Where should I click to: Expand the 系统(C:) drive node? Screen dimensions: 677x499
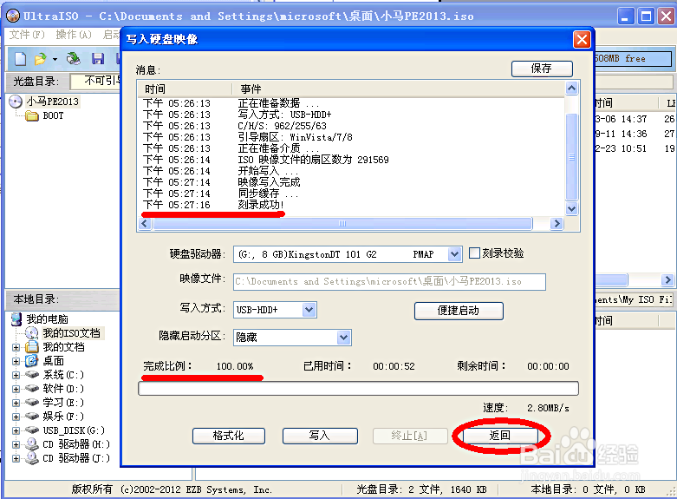coord(16,375)
